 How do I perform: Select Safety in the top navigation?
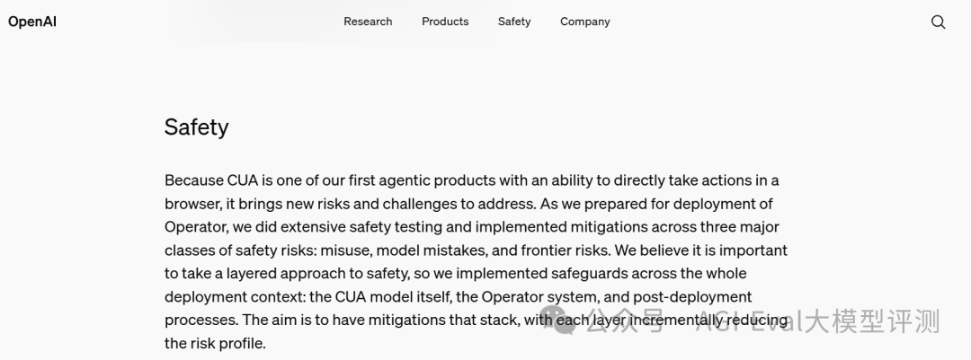click(514, 22)
